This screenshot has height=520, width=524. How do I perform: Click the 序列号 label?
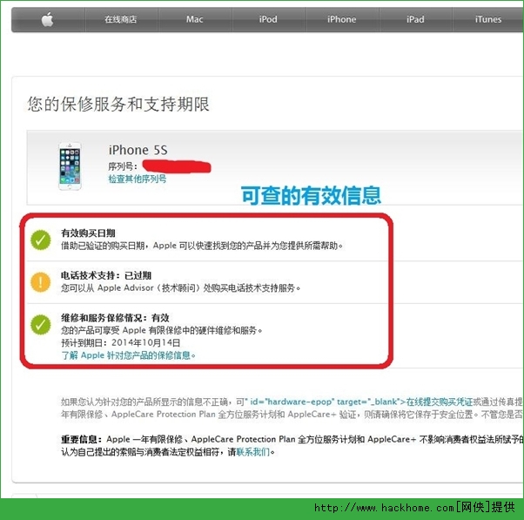click(x=123, y=166)
